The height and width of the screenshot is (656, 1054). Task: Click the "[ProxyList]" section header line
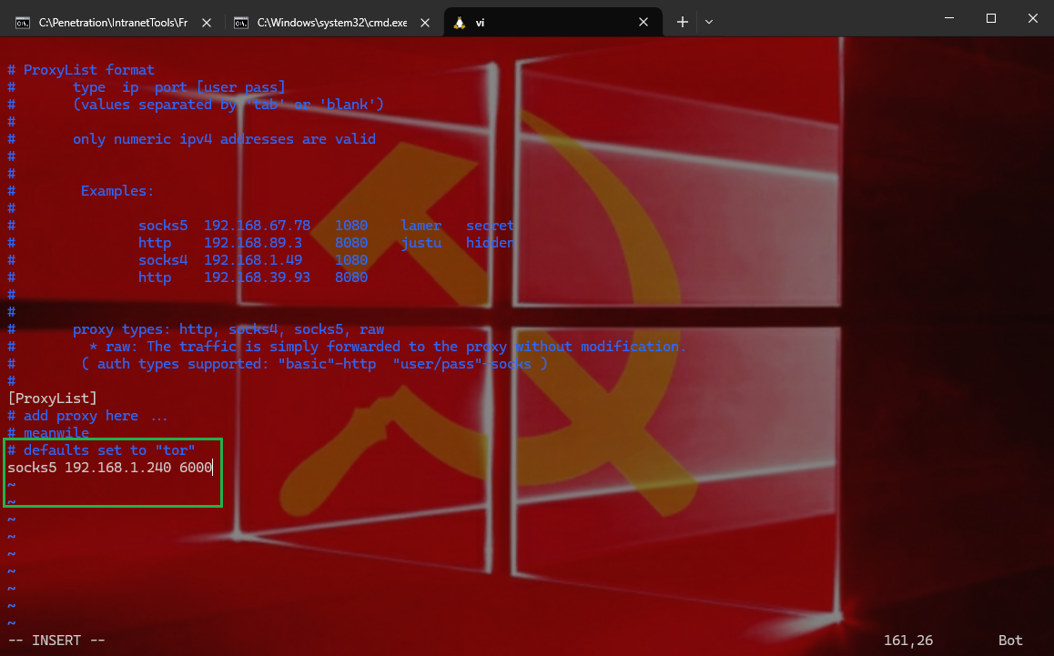coord(53,399)
